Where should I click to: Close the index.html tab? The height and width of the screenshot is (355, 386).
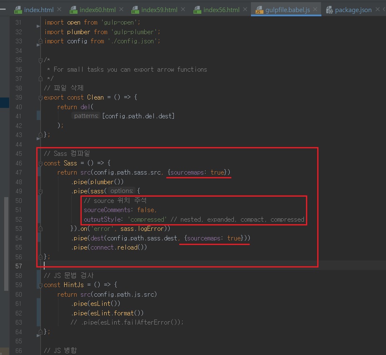[59, 10]
